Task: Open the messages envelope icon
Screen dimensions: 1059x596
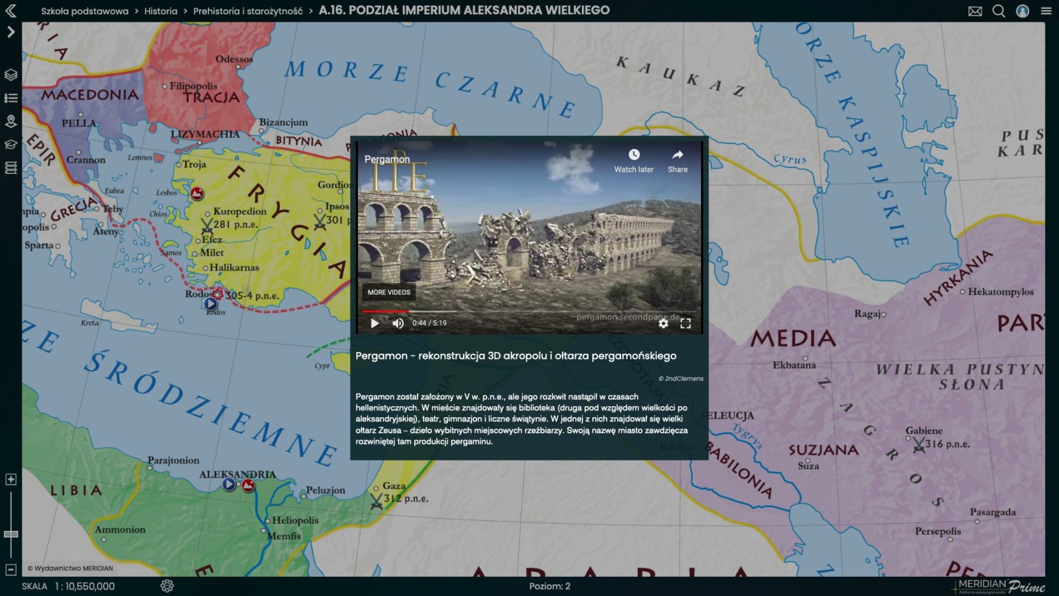Action: coord(975,11)
